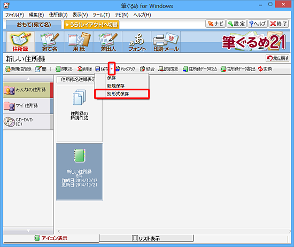
Task: Click 住所録データ書出 export button
Action: click(238, 69)
